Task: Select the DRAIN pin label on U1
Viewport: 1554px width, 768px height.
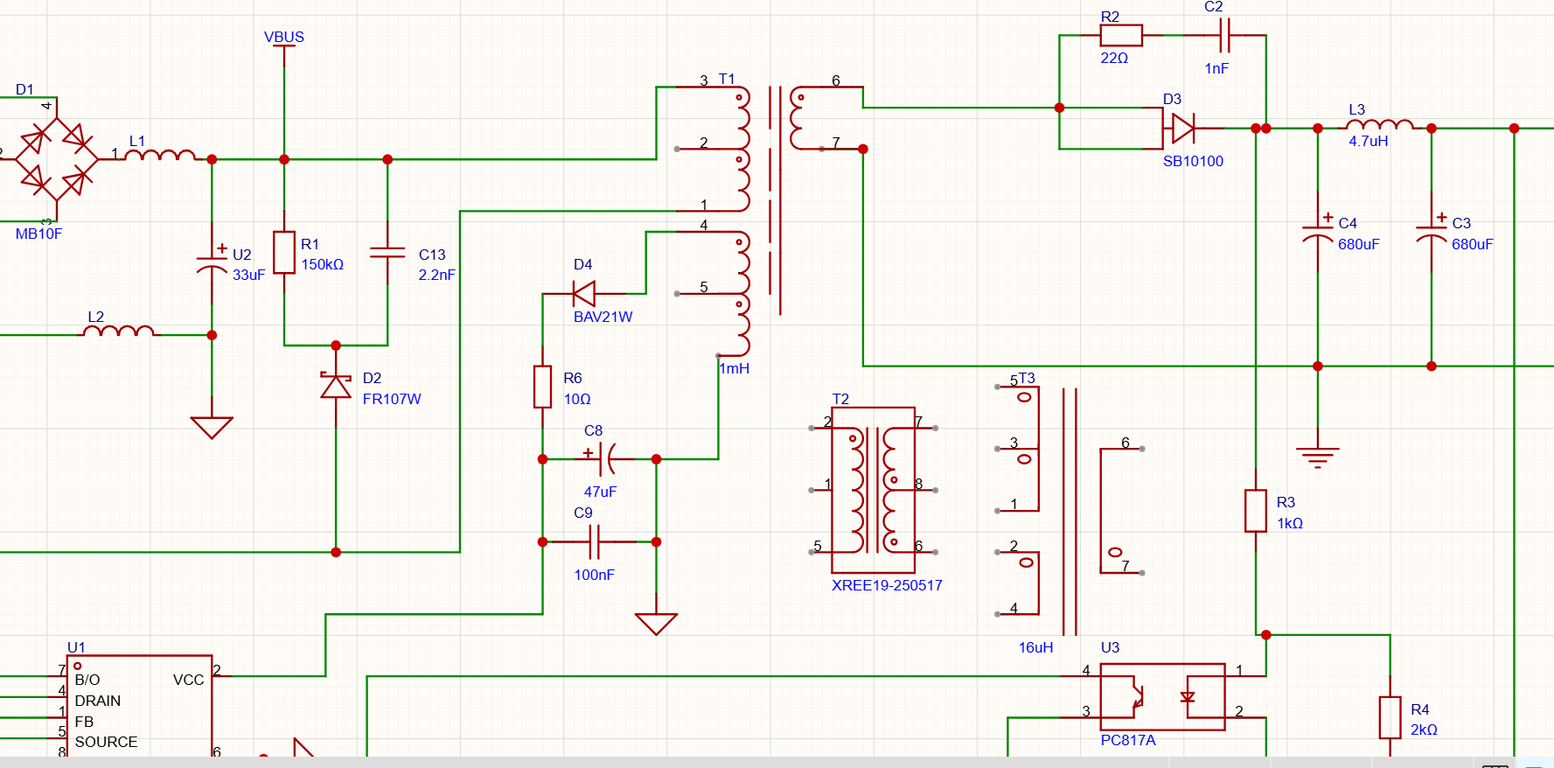Action: 98,701
